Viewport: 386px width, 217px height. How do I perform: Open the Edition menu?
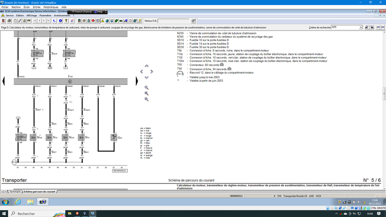[x=20, y=15]
